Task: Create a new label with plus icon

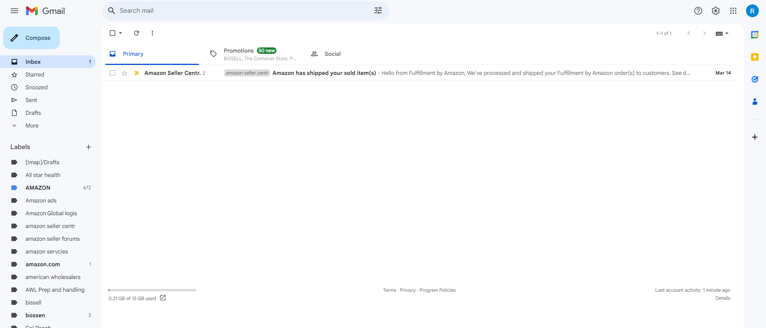Action: tap(89, 147)
